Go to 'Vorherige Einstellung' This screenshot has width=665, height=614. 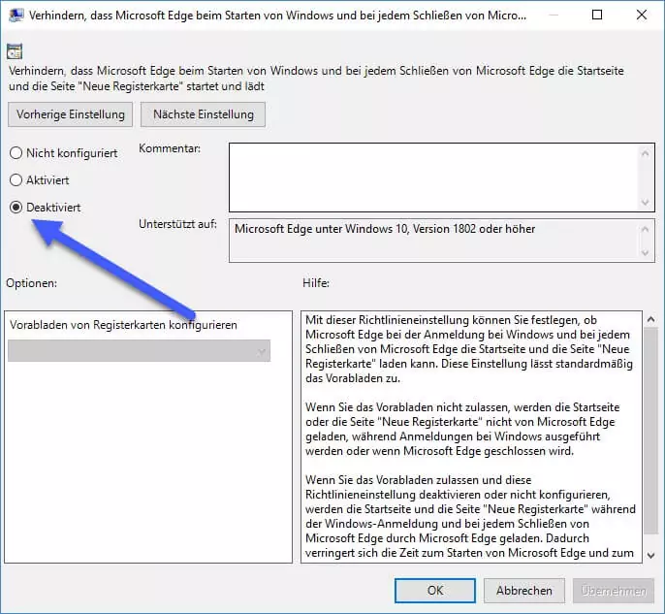point(68,114)
